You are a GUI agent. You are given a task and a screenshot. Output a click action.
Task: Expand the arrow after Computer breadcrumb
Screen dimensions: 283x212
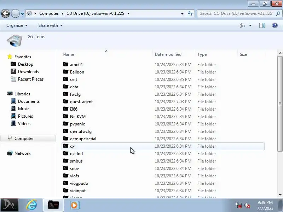[63, 13]
